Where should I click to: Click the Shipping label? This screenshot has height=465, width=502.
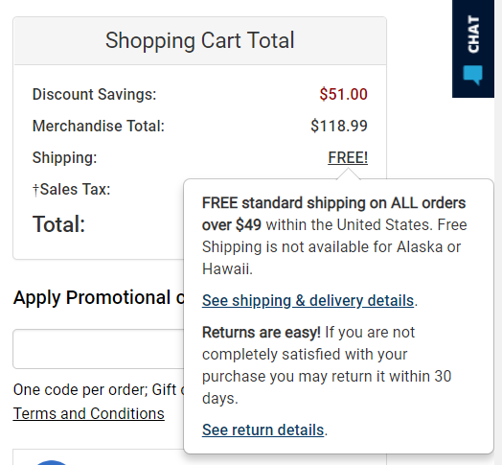pyautogui.click(x=64, y=157)
